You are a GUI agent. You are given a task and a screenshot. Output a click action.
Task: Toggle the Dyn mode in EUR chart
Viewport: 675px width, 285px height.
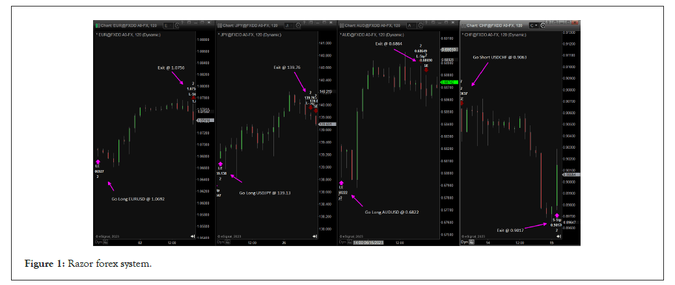[100, 242]
